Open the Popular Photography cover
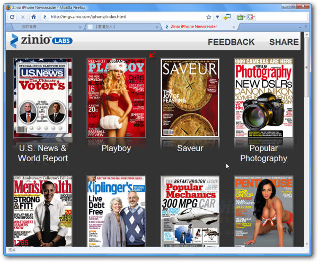Image resolution: width=318 pixels, height=262 pixels. [263, 98]
